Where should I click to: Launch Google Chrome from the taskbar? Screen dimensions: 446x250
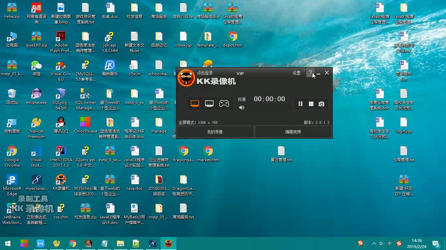click(x=72, y=243)
